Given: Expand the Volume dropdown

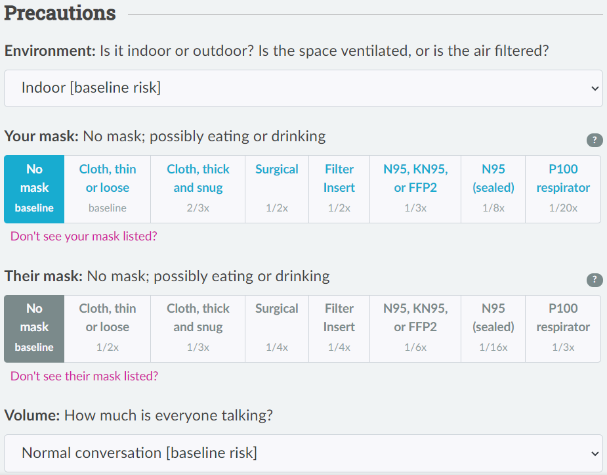Looking at the screenshot, I should pyautogui.click(x=303, y=453).
